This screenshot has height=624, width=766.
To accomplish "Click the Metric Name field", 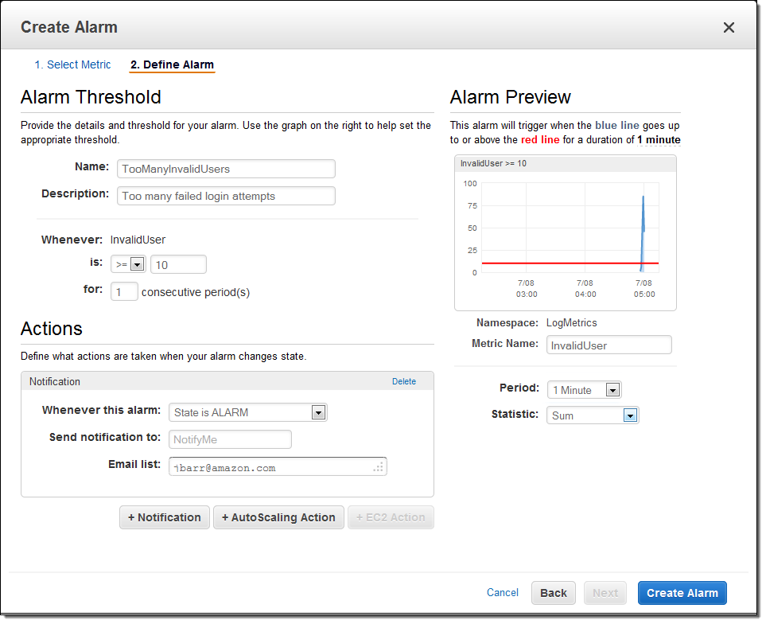I will point(609,345).
